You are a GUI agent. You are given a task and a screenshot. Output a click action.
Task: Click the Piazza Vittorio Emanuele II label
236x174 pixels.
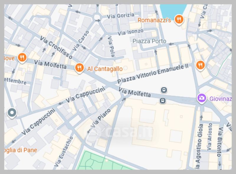(153, 74)
